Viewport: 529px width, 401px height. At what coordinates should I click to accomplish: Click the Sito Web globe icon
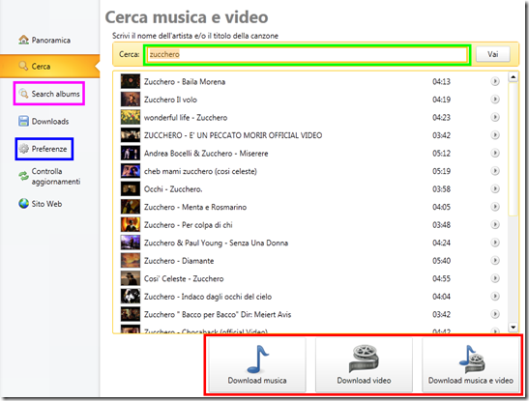(23, 204)
